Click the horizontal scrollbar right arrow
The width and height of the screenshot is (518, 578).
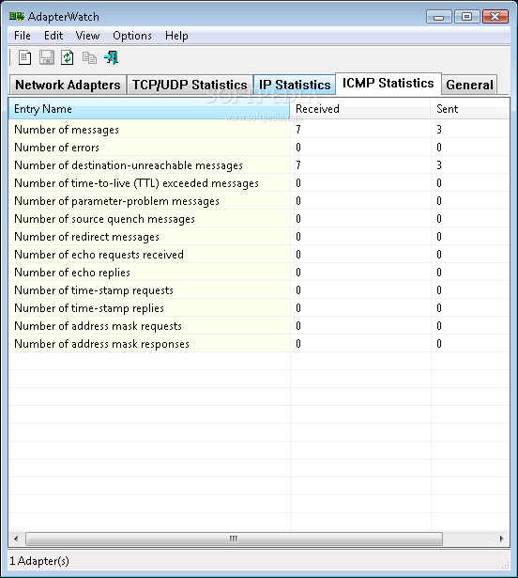(502, 539)
